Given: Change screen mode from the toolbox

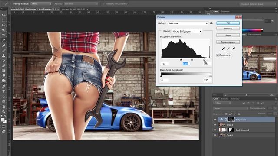Looking at the screenshot, I should [3, 132].
